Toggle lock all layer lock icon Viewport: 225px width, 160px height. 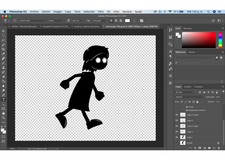[x=197, y=102]
